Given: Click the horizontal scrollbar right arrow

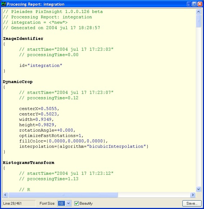Looking at the screenshot, I should [x=193, y=195].
